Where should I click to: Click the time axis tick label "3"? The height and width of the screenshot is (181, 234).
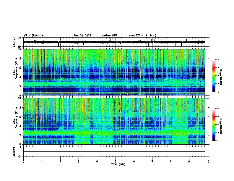[x=79, y=161]
